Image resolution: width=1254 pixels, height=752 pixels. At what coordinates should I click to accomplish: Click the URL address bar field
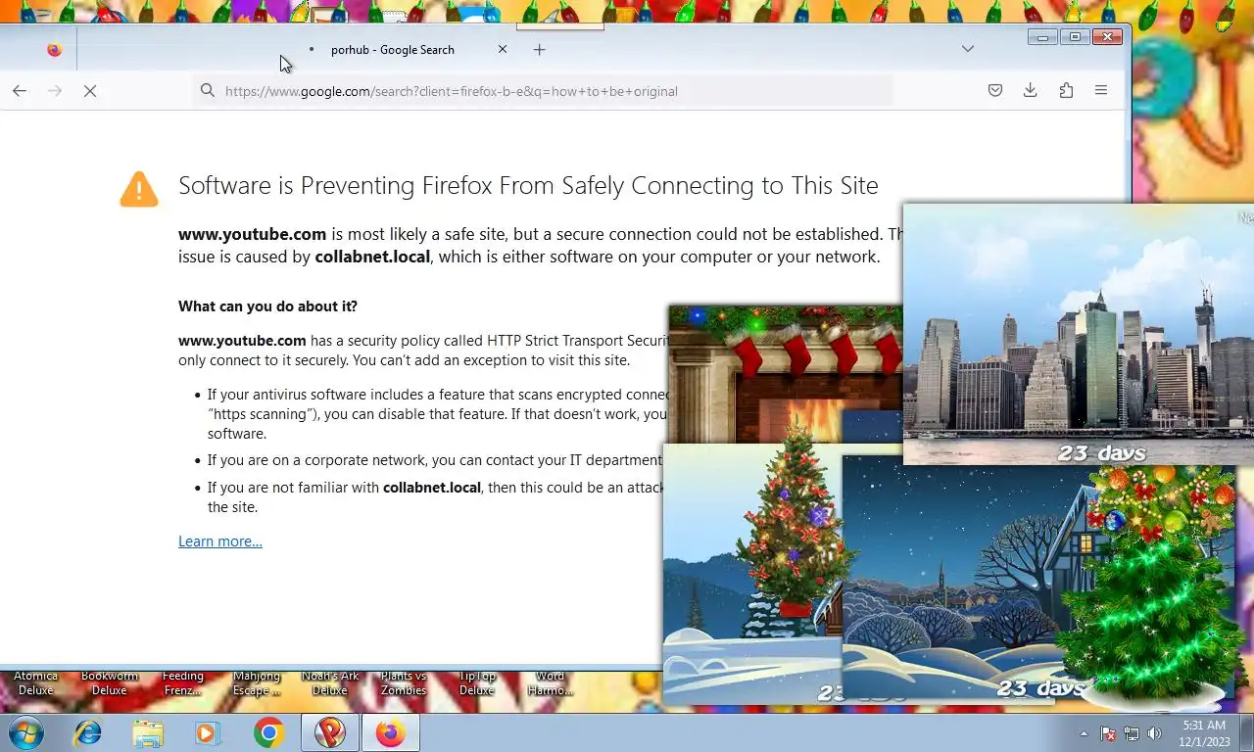pos(544,91)
